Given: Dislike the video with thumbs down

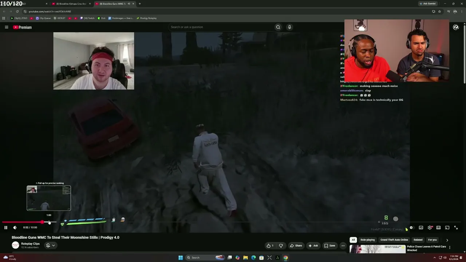Looking at the screenshot, I should (281, 246).
